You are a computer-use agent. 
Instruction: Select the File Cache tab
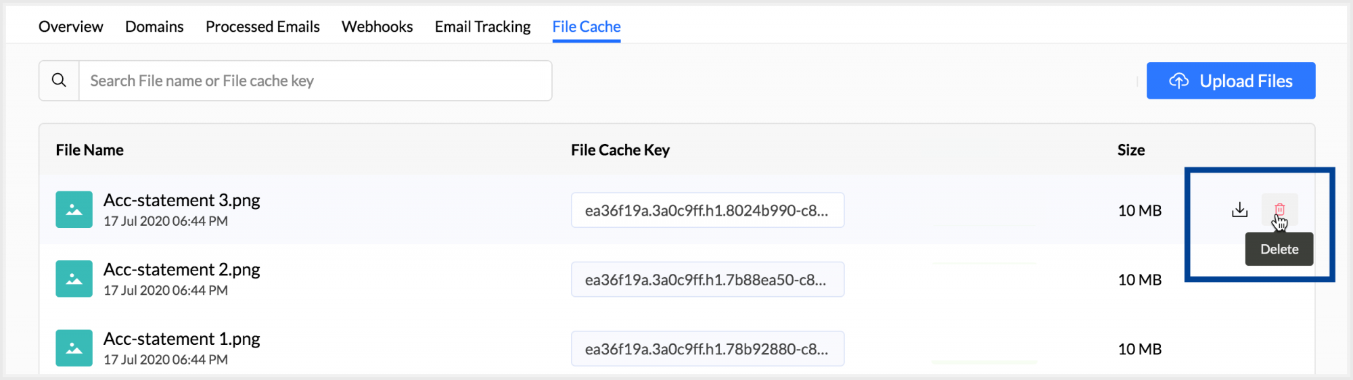pos(586,26)
